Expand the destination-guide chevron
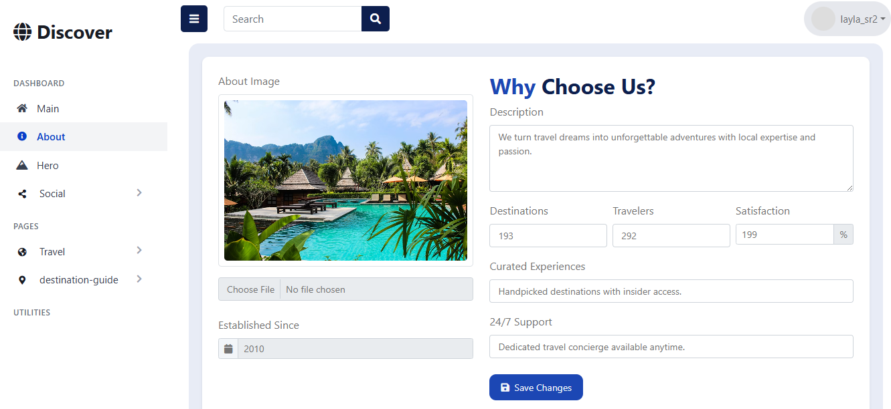 [139, 279]
